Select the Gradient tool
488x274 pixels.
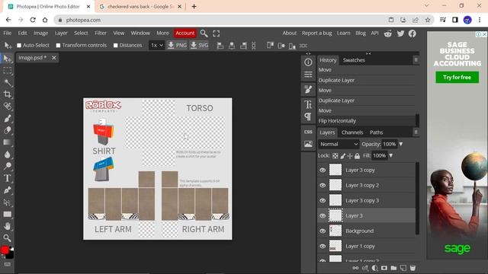point(8,142)
